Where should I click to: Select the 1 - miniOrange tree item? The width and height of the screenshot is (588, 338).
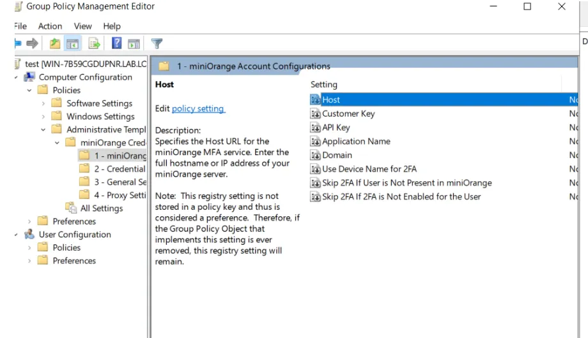[120, 156]
